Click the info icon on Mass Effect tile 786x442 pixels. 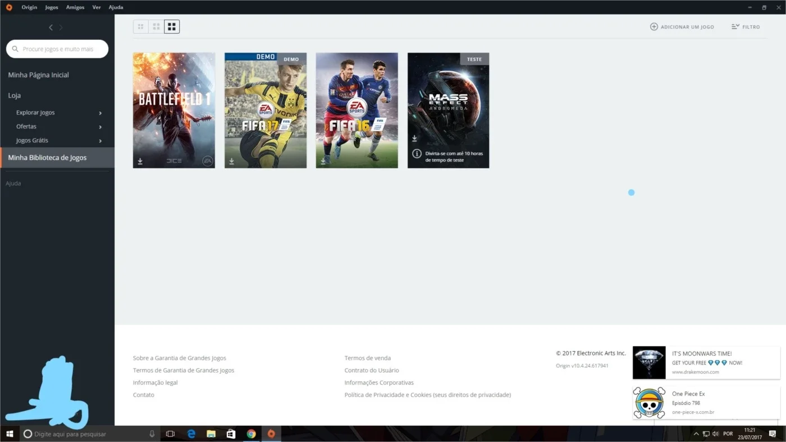(x=417, y=154)
